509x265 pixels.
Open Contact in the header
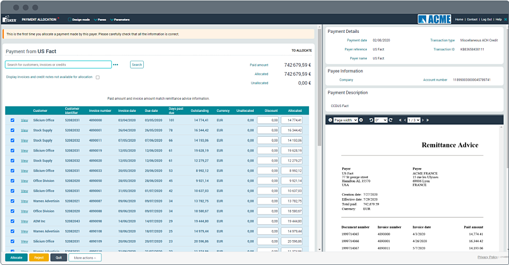(472, 20)
